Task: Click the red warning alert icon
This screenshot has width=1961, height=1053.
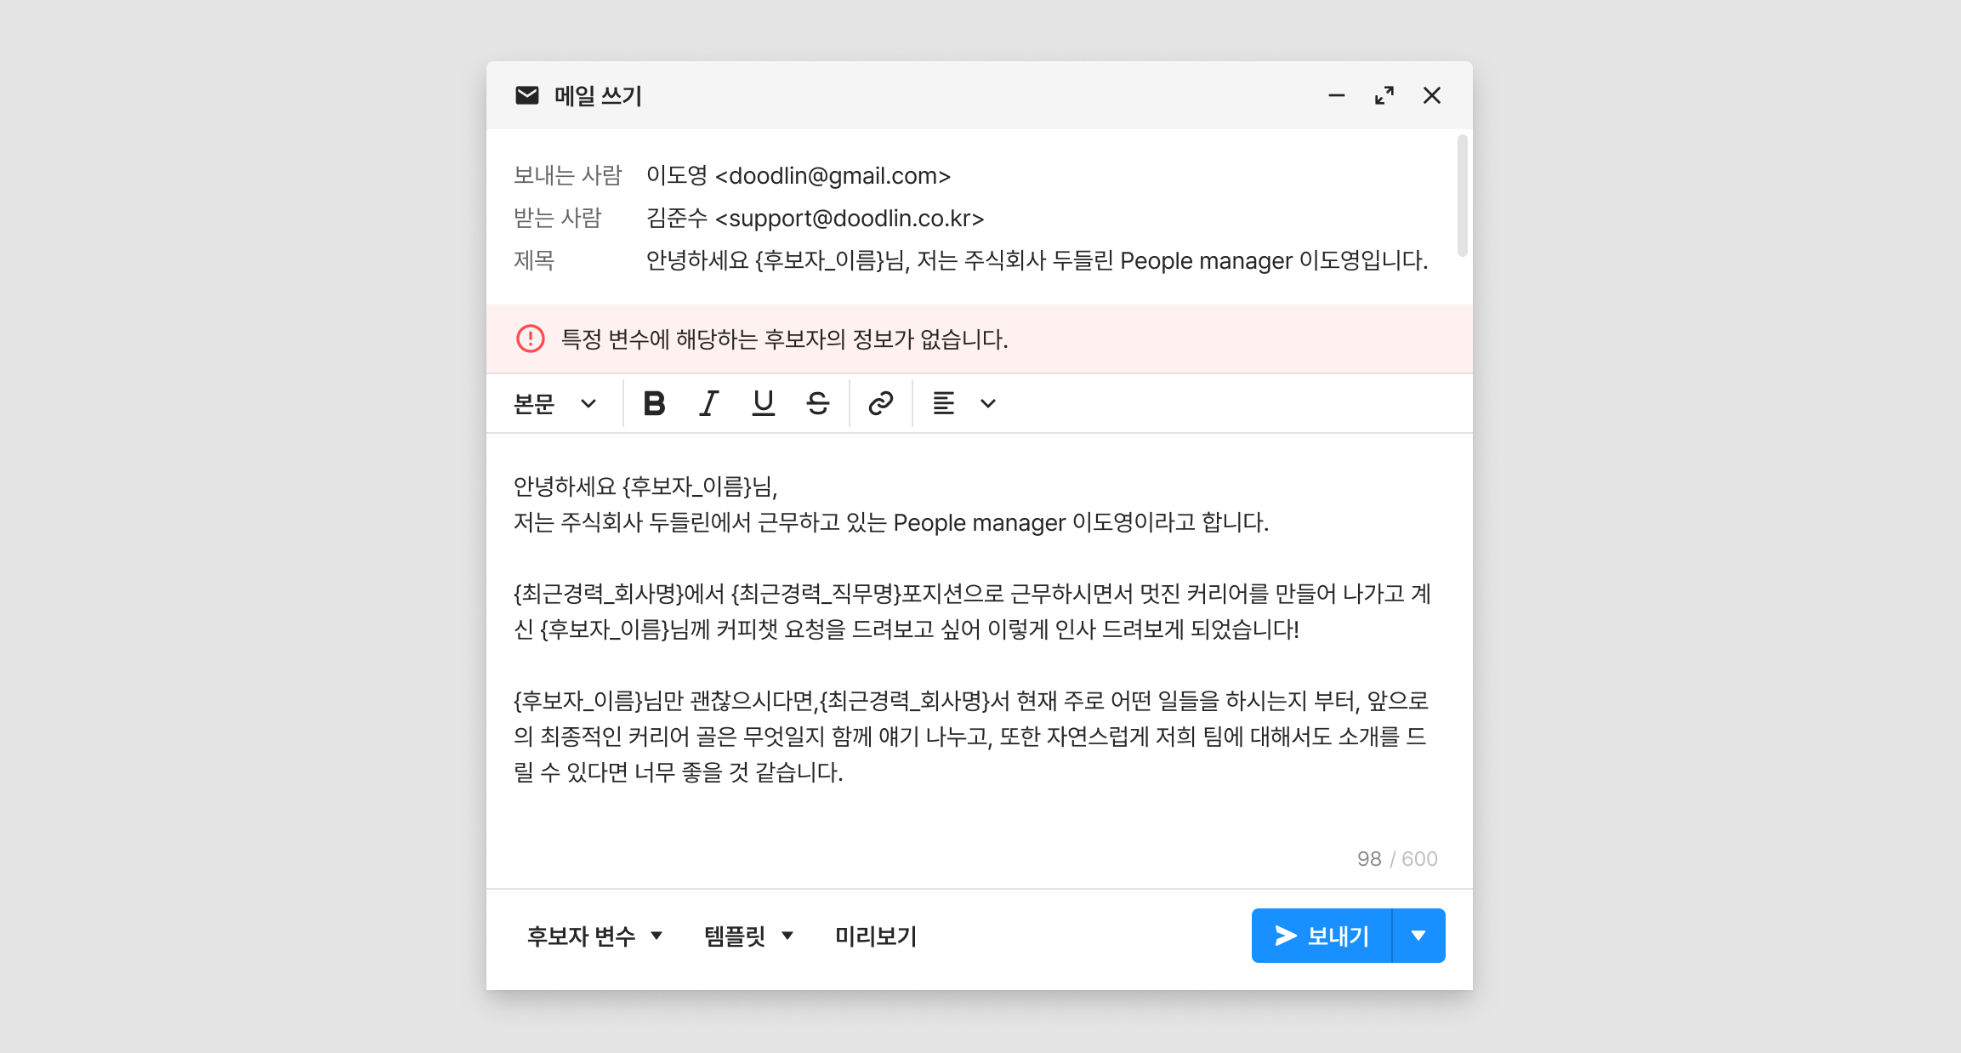Action: click(531, 339)
